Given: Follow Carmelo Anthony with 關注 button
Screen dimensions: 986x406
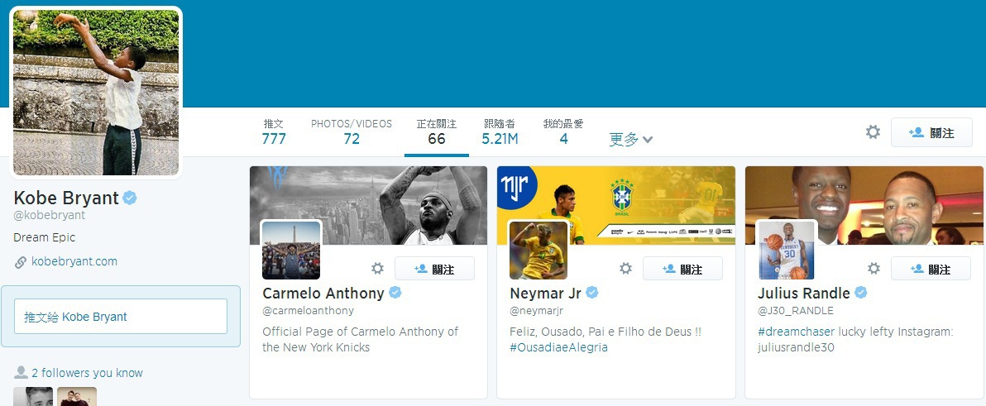Looking at the screenshot, I should coord(434,269).
